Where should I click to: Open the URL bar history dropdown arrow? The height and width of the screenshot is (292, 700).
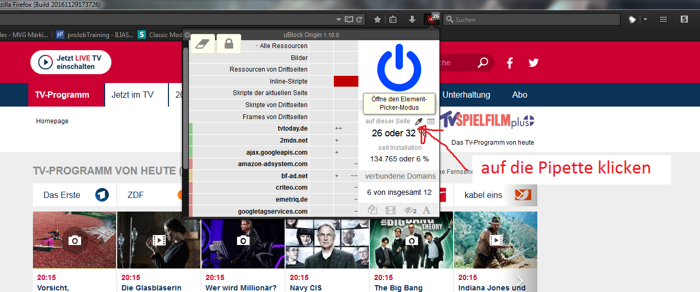click(x=340, y=19)
